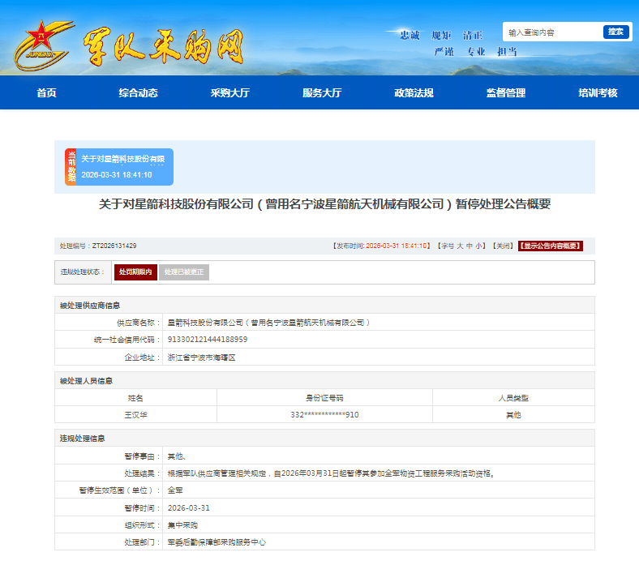The height and width of the screenshot is (565, 639).
Task: Go to 采购大厅 section
Action: pos(229,93)
